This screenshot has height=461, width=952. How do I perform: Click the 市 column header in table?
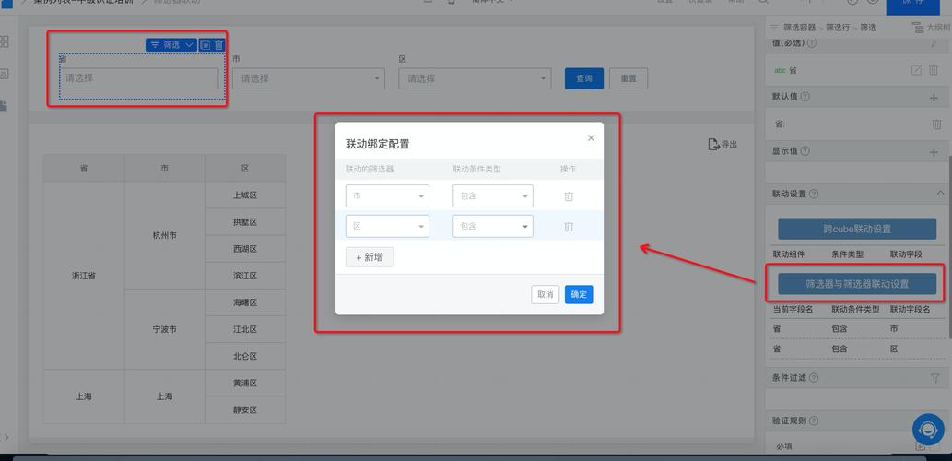click(x=165, y=168)
